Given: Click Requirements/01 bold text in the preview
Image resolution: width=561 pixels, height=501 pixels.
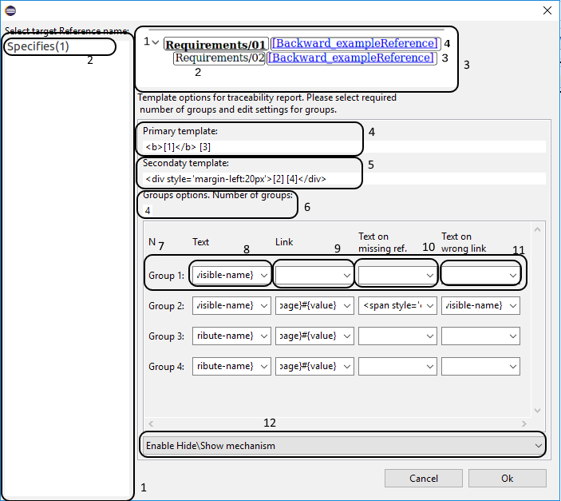Looking at the screenshot, I should (215, 45).
